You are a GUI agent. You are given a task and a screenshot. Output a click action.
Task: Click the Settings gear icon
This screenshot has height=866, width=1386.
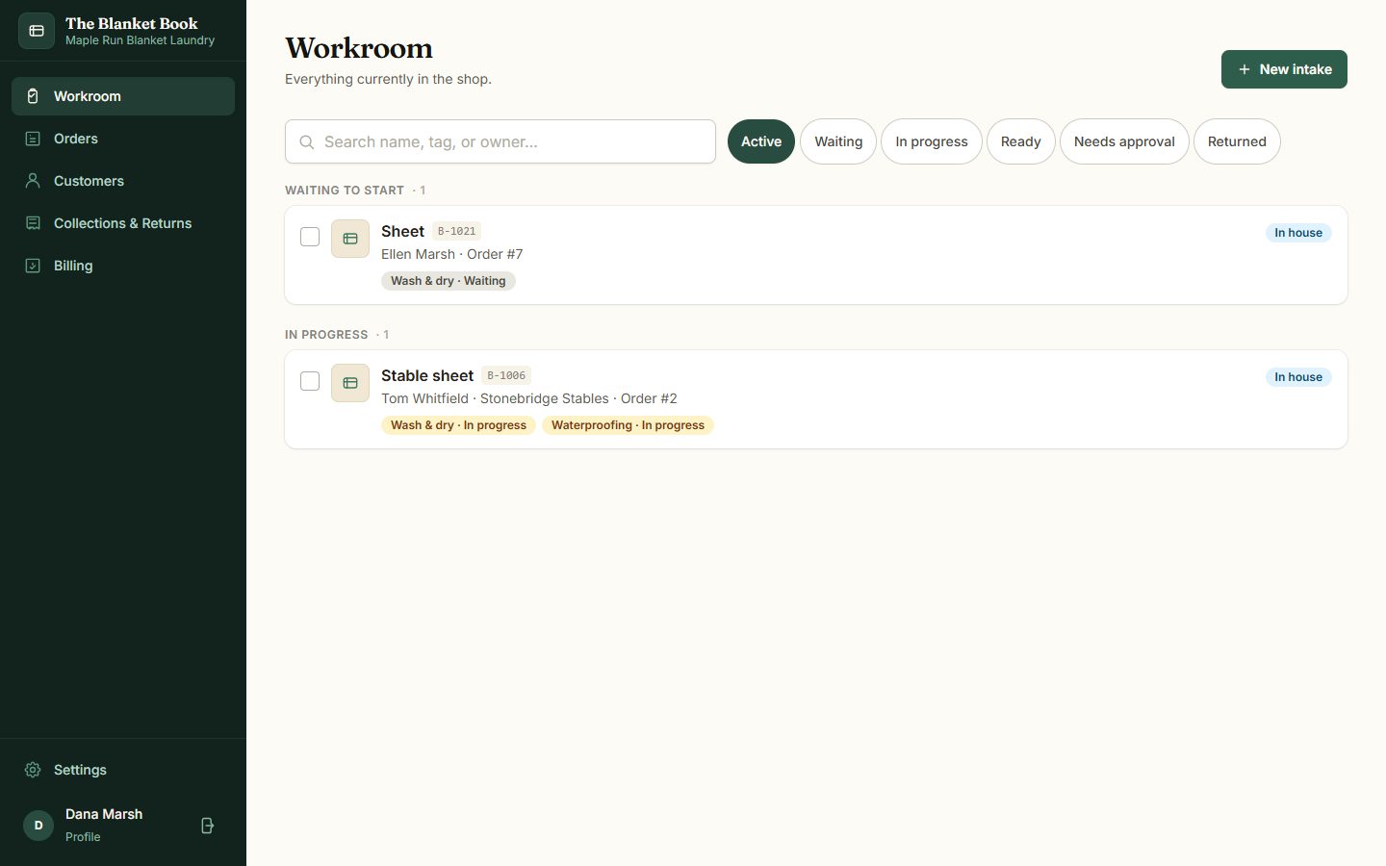pyautogui.click(x=33, y=770)
